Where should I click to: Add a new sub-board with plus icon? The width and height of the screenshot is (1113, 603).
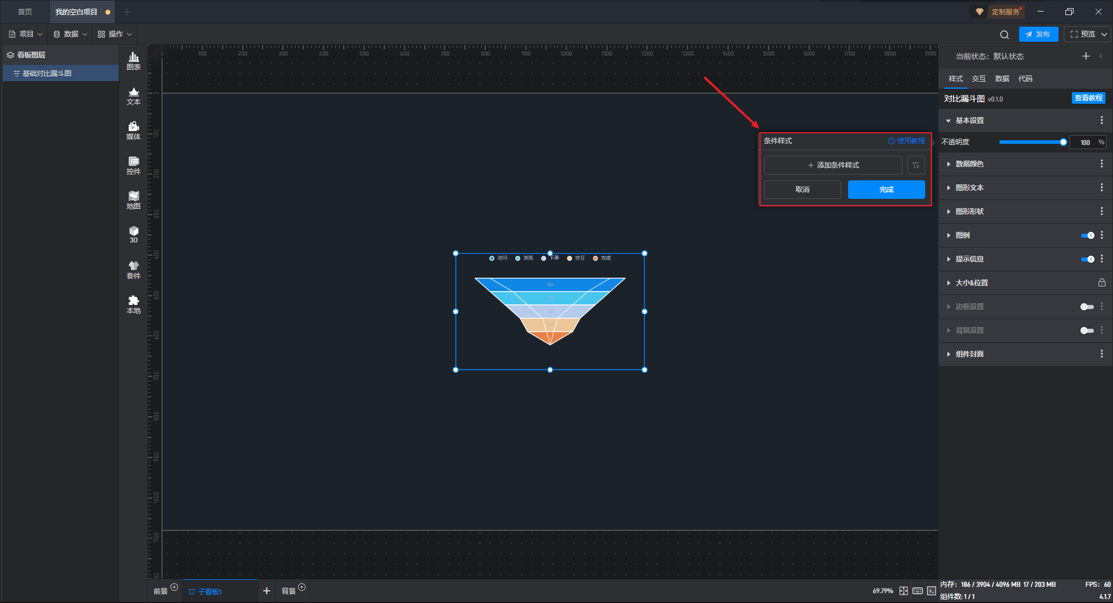[x=267, y=591]
